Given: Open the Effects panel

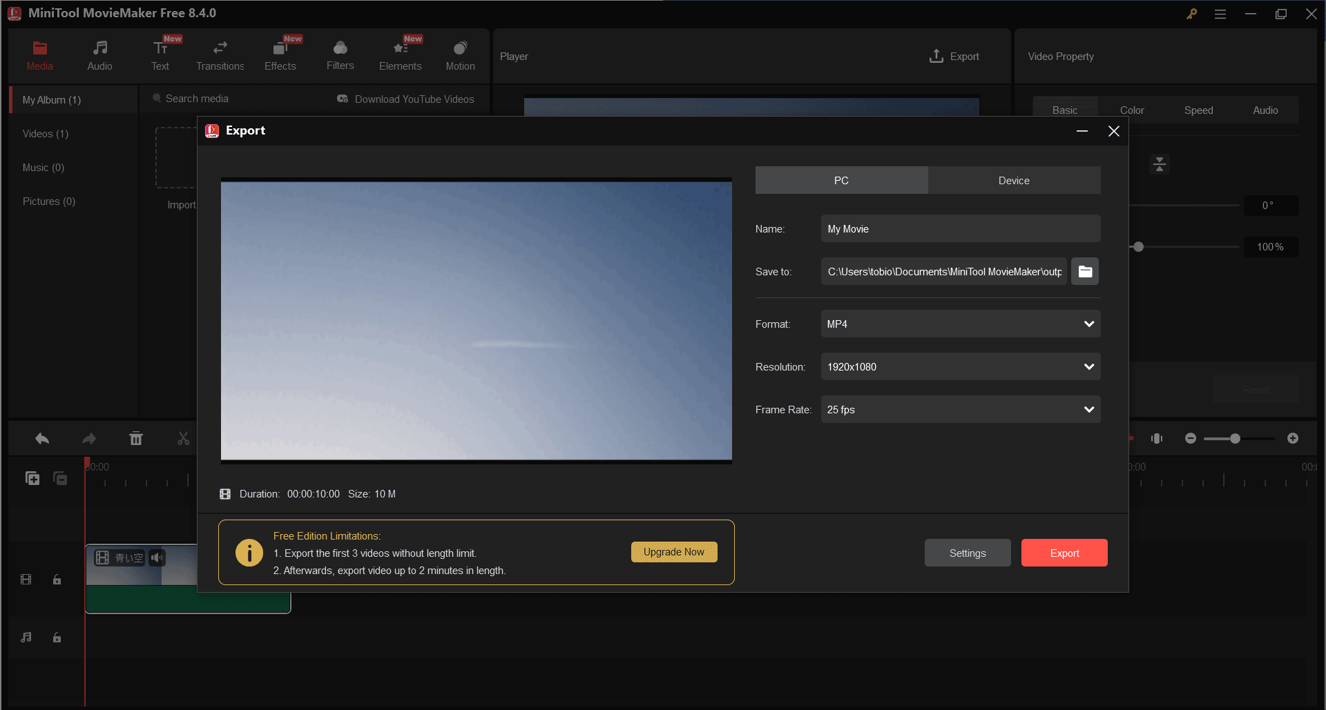Looking at the screenshot, I should pyautogui.click(x=280, y=50).
